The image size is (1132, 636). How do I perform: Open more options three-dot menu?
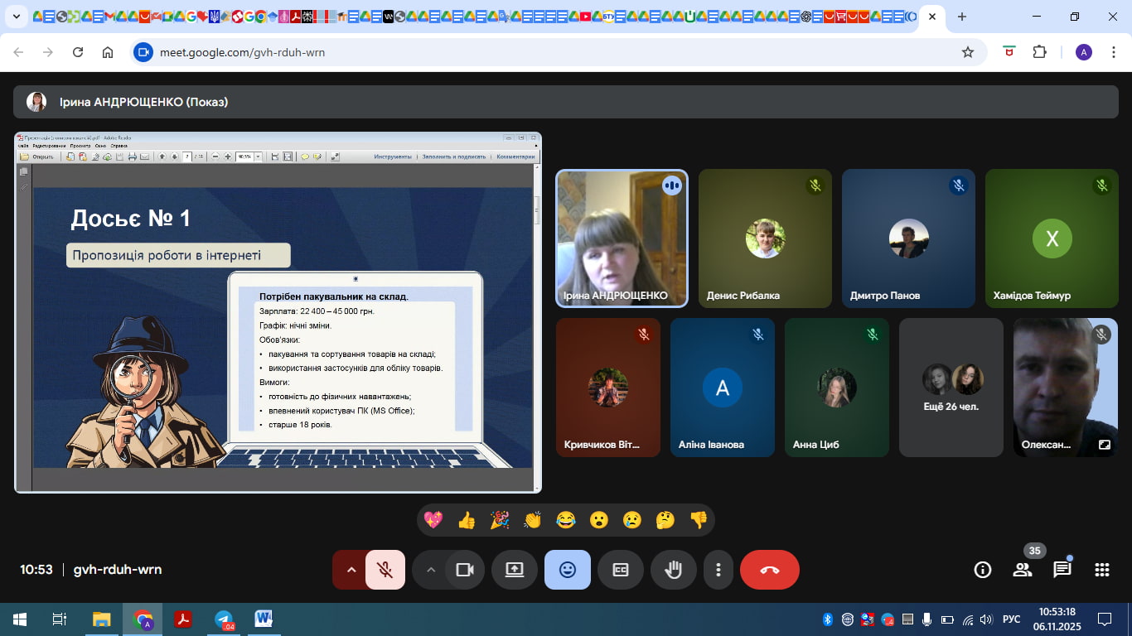[718, 570]
